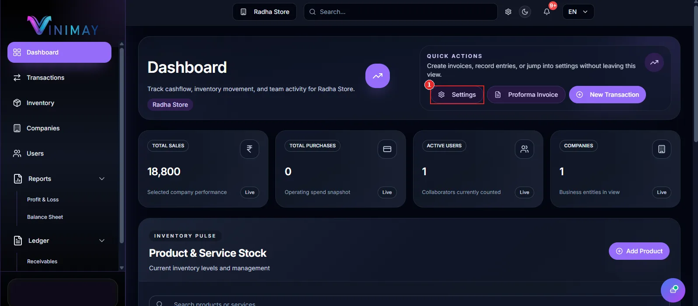Click the Add Product button
698x306 pixels.
639,251
